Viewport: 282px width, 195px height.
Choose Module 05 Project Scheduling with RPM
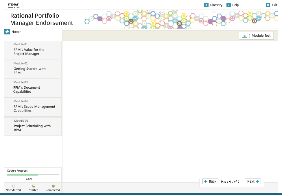click(33, 127)
